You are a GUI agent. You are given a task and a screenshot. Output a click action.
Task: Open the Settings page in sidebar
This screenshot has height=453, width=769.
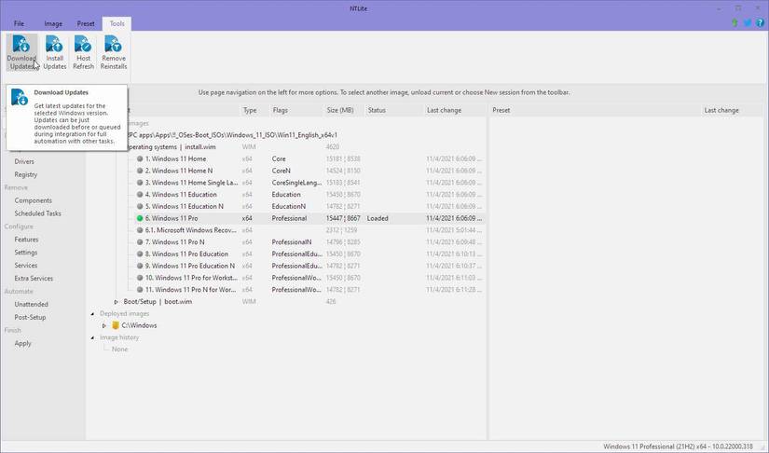click(26, 253)
